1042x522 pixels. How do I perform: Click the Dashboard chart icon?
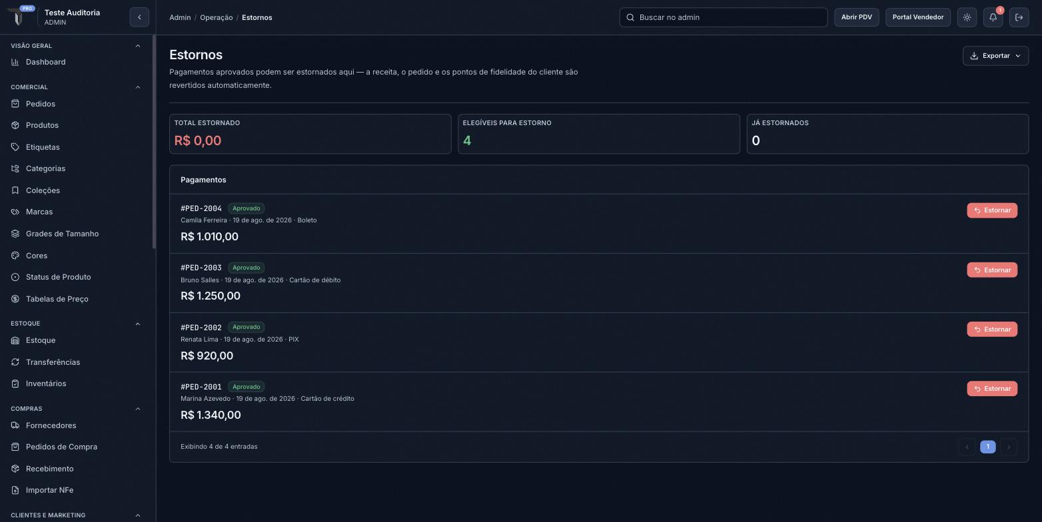tap(15, 62)
